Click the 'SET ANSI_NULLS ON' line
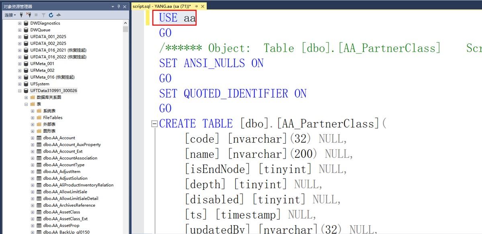The height and width of the screenshot is (234, 482). point(211,63)
